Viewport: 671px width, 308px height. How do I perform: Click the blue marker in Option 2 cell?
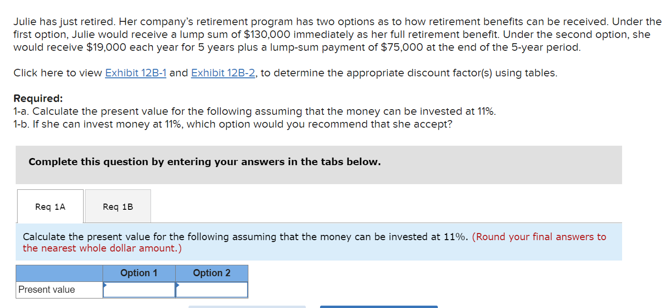click(x=178, y=286)
